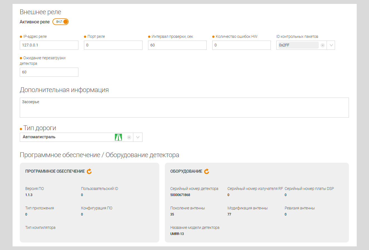The image size is (369, 250).
Task: Open the Тип дороги dropdown arrow
Action: coord(138,137)
